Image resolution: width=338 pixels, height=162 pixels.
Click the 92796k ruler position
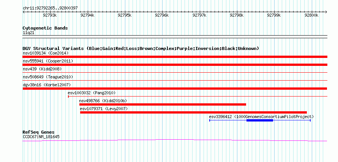tap(162, 15)
